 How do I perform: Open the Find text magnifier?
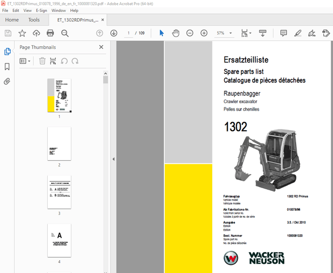pyautogui.click(x=65, y=33)
